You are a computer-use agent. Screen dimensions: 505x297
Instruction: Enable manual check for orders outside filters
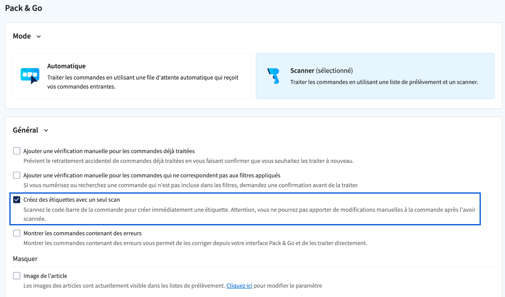click(17, 175)
